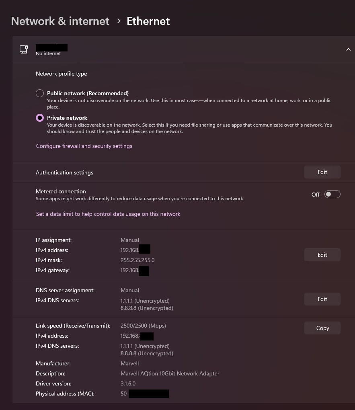
Task: Open Configure firewall and security settings
Action: tap(84, 146)
